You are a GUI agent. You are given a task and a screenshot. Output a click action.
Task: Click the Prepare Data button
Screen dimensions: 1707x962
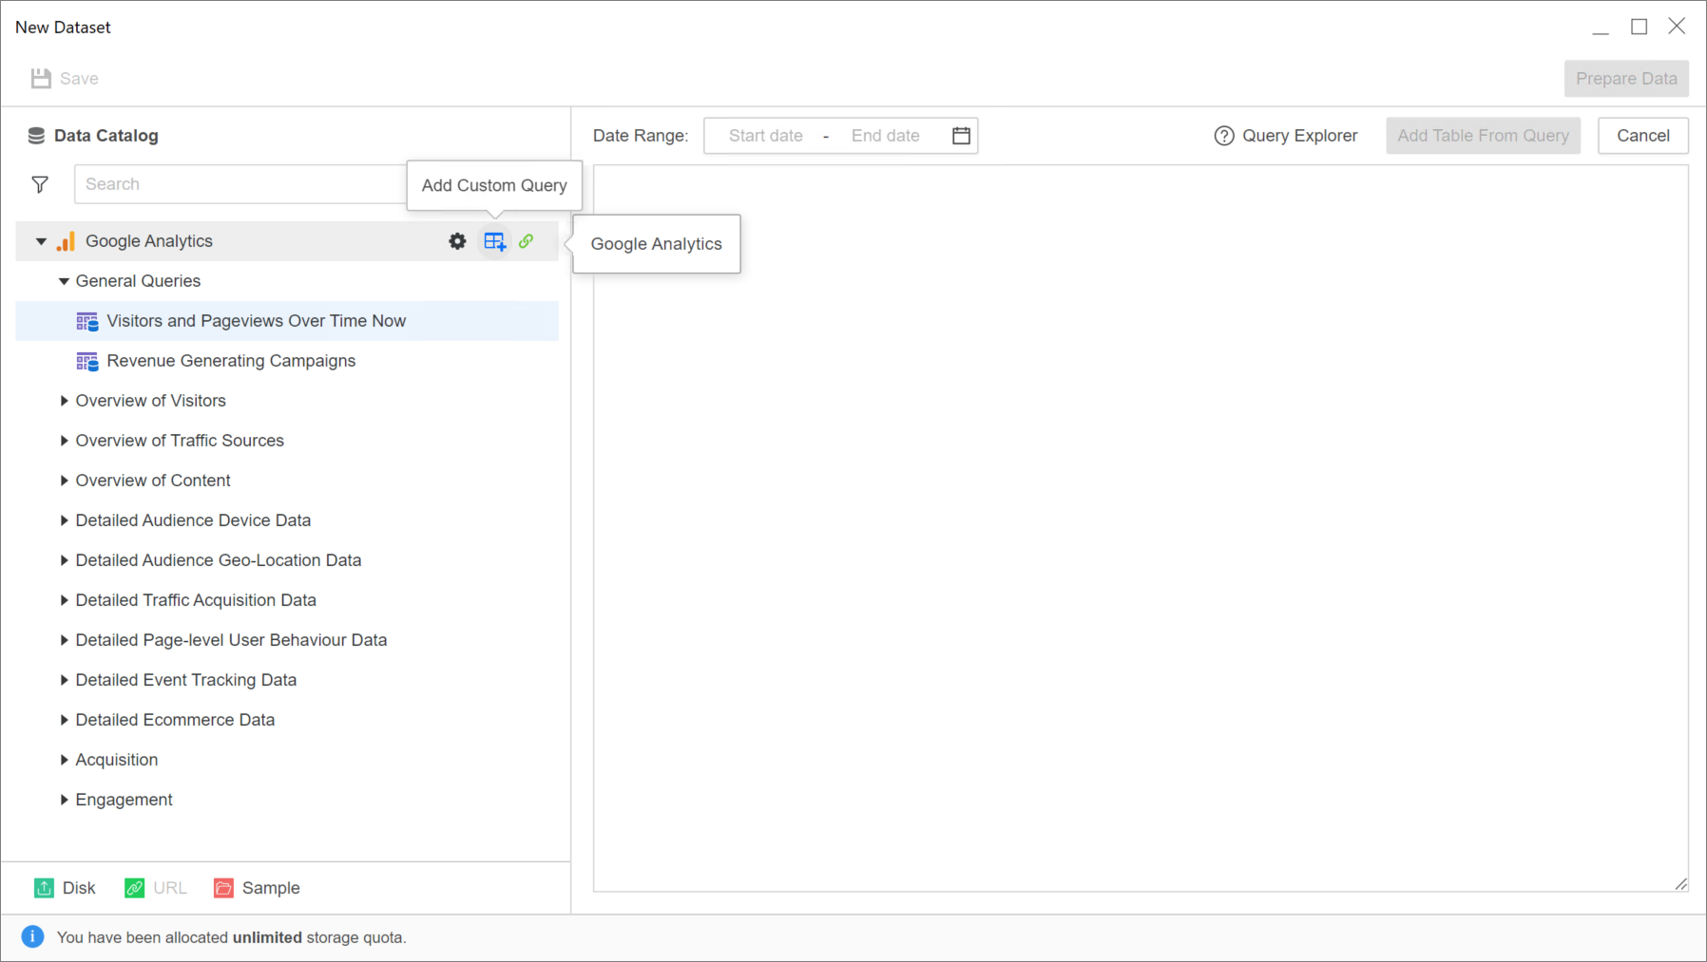pyautogui.click(x=1625, y=79)
